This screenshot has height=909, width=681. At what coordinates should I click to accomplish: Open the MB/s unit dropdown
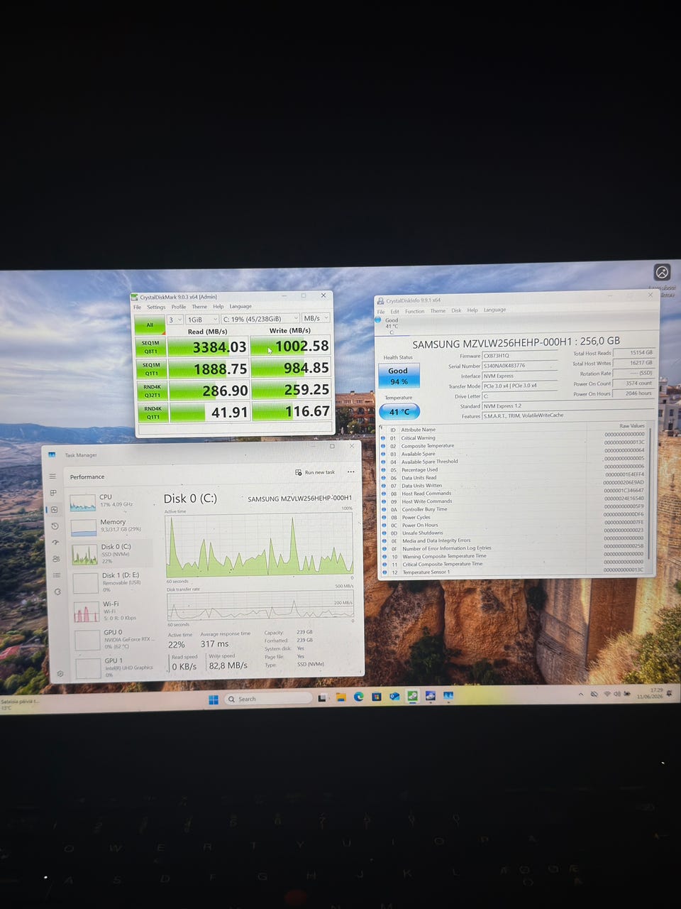[x=316, y=318]
